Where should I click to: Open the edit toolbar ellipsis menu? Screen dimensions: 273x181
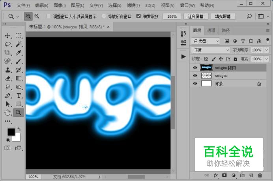pyautogui.click(x=7, y=121)
